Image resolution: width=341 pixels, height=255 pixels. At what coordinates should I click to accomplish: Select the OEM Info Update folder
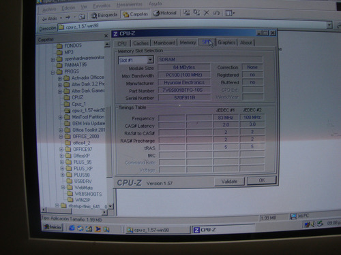[x=89, y=124]
